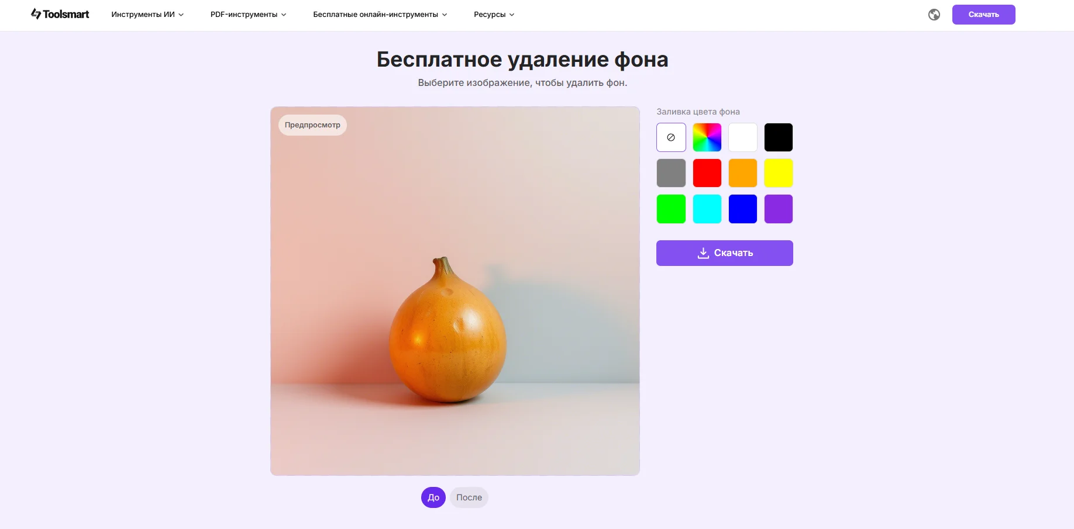Click the Предпросмотр label
Image resolution: width=1074 pixels, height=529 pixels.
click(x=312, y=125)
